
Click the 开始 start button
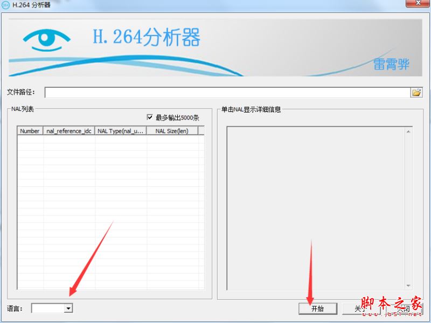(x=318, y=308)
